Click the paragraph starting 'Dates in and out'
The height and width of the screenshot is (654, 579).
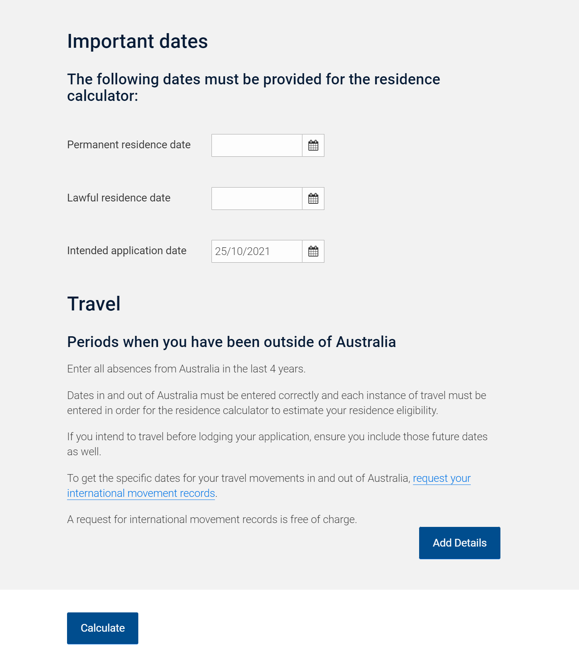point(276,403)
